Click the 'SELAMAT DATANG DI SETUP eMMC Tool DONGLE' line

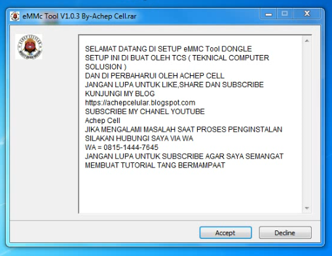[168, 49]
